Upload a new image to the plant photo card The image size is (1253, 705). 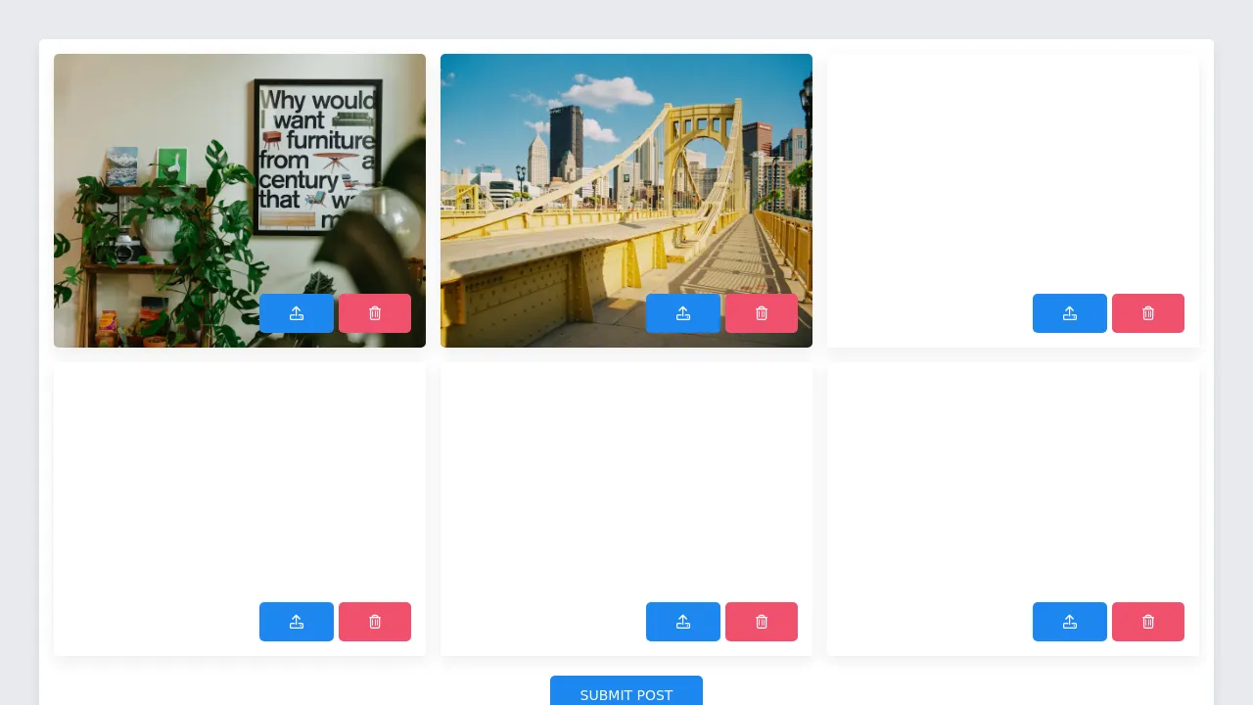coord(297,313)
